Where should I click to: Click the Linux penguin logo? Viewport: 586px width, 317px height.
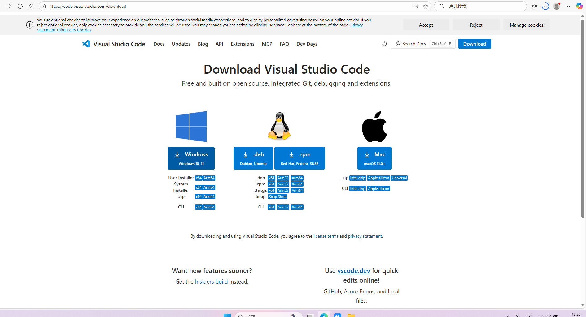(279, 126)
